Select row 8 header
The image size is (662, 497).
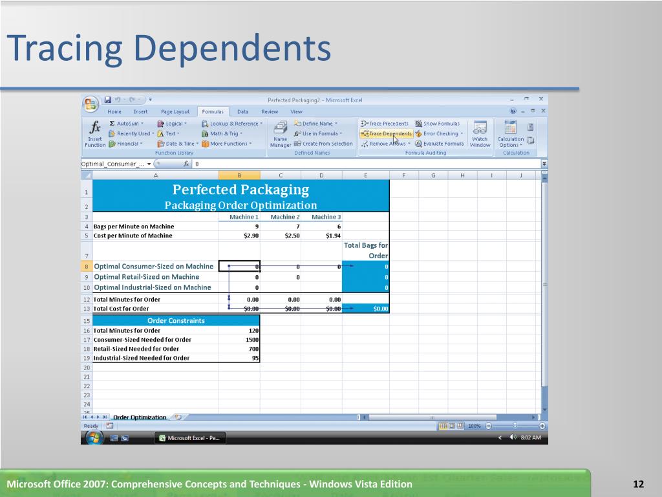[x=87, y=267]
